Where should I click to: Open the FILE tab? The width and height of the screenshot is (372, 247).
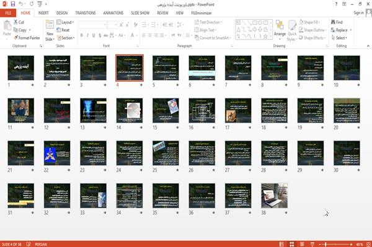tap(8, 13)
